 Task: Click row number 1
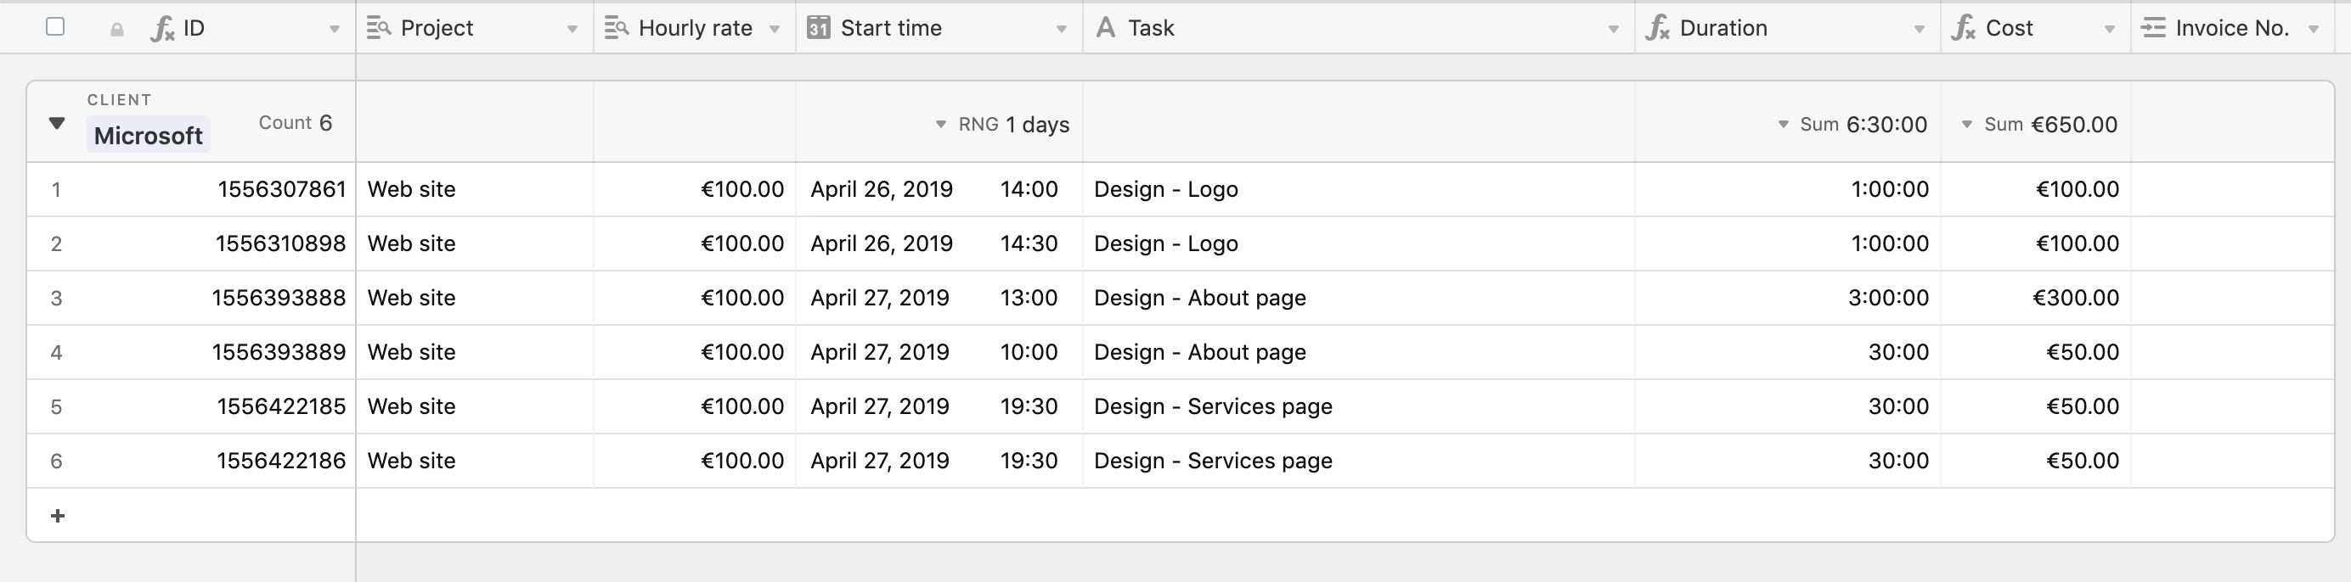click(57, 190)
